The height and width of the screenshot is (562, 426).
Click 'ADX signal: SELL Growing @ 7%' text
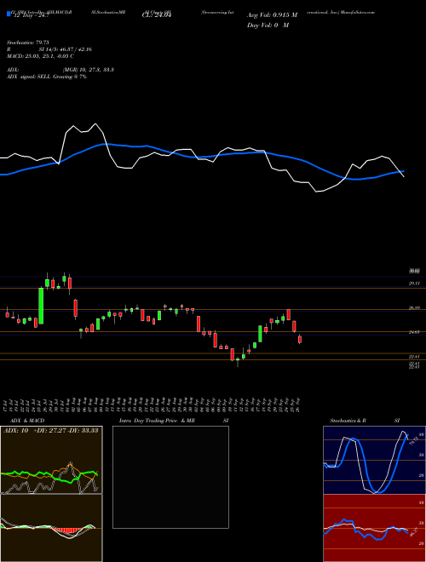47,77
